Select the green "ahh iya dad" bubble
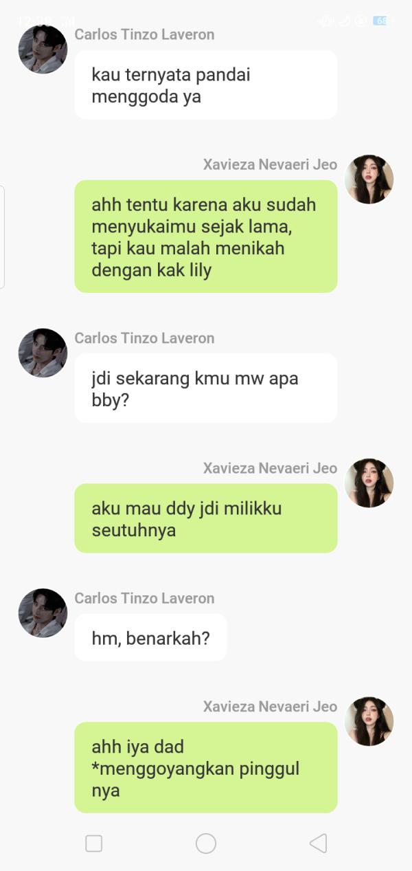 pyautogui.click(x=206, y=767)
